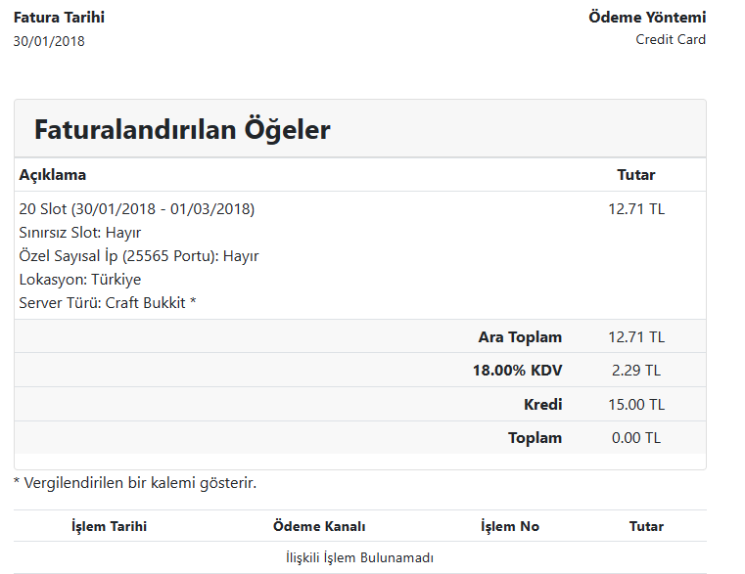This screenshot has width=745, height=574.
Task: Click the '* Vergilendirilen bir kalemi gösterir.' note
Action: click(x=135, y=483)
